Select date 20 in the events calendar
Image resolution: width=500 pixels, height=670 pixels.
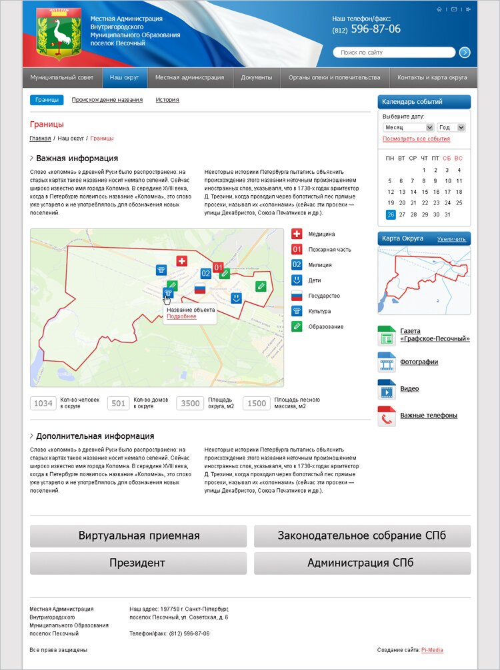click(402, 203)
